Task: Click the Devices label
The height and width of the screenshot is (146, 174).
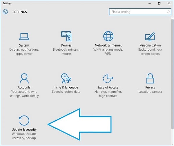Action: (66, 45)
